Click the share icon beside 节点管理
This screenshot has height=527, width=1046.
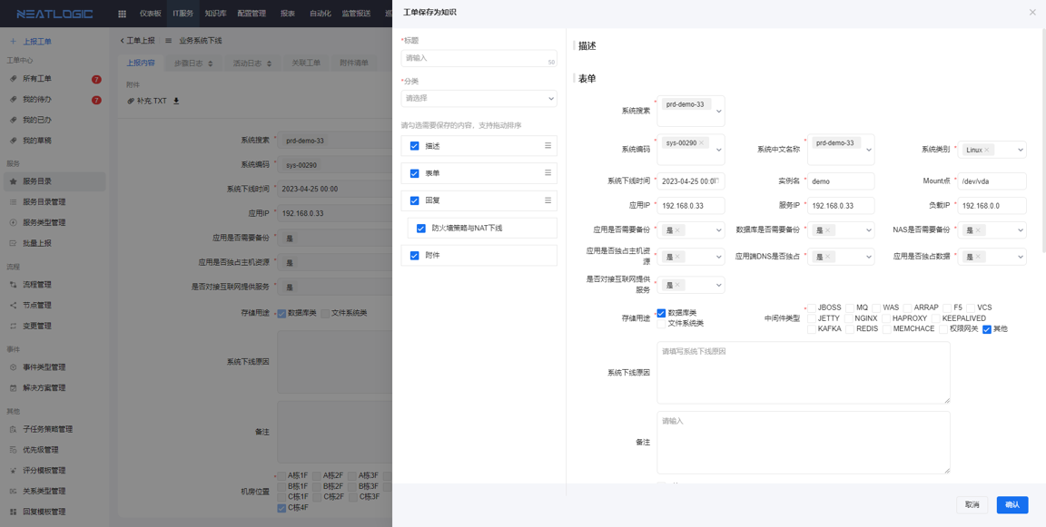13,305
